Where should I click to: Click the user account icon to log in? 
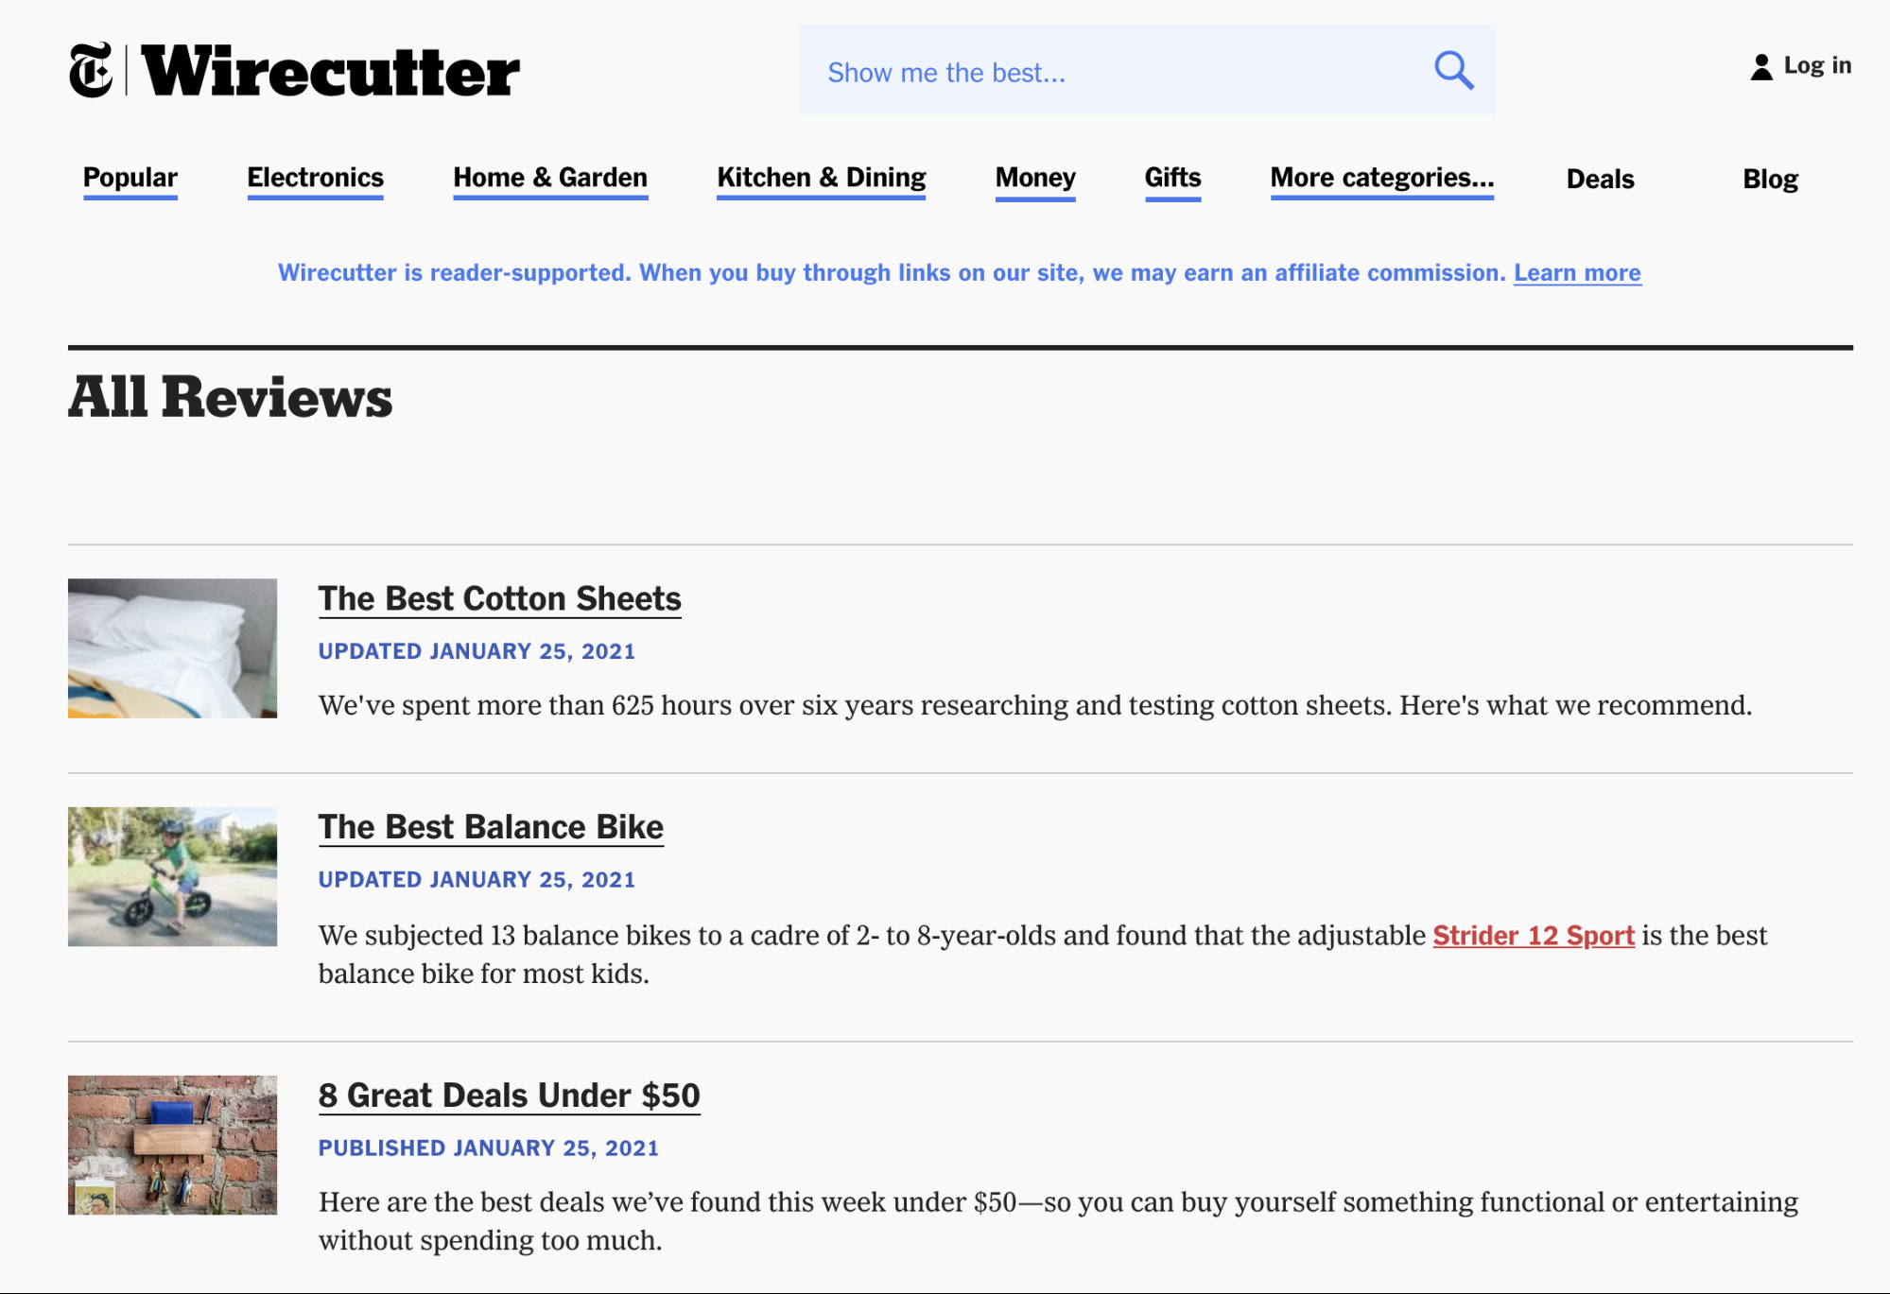point(1758,69)
